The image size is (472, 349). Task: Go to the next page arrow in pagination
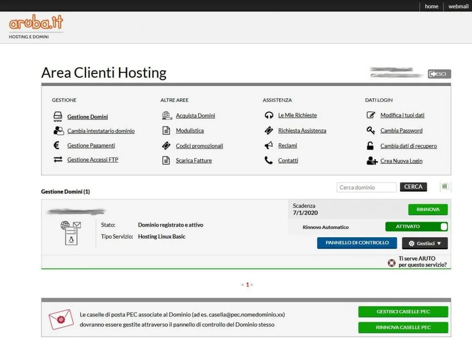[x=252, y=285]
